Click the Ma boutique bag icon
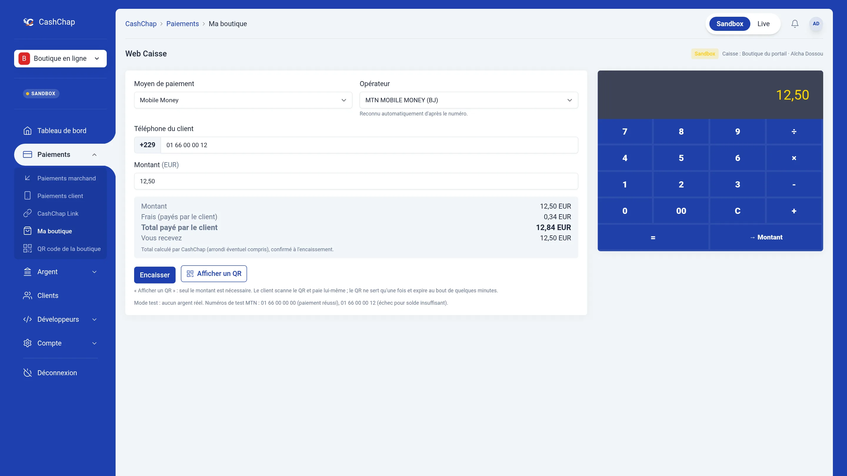Viewport: 847px width, 476px height. (28, 231)
